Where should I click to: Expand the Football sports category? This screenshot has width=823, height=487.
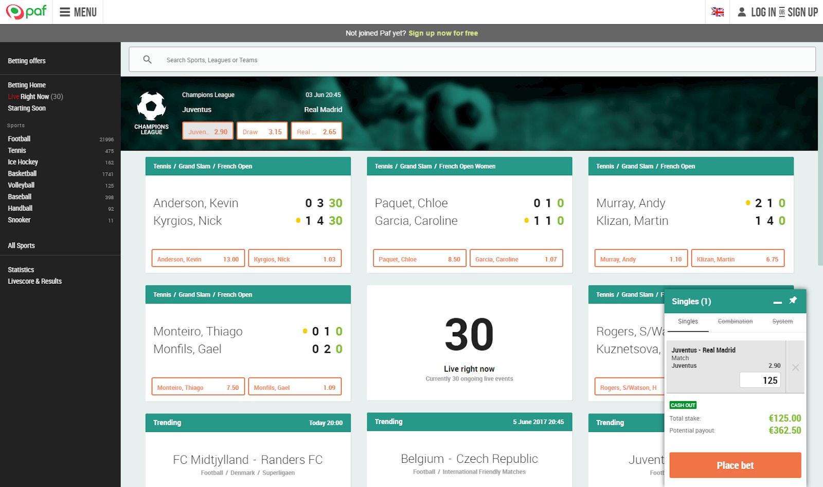(x=19, y=138)
